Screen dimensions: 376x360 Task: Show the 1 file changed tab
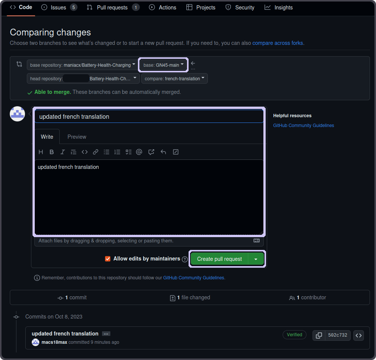point(190,297)
